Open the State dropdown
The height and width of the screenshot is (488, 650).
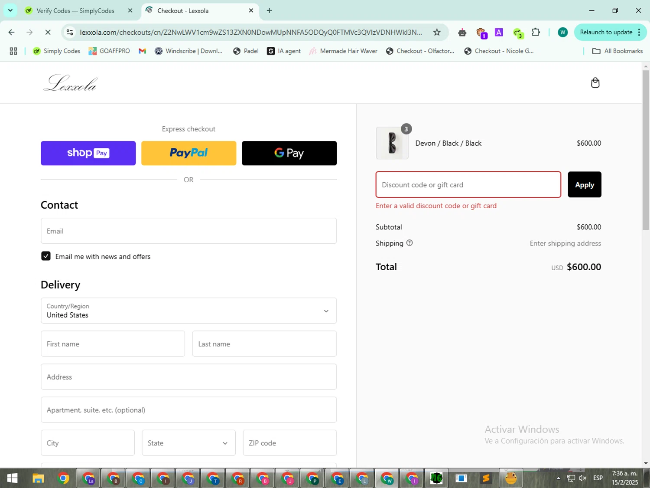(188, 443)
